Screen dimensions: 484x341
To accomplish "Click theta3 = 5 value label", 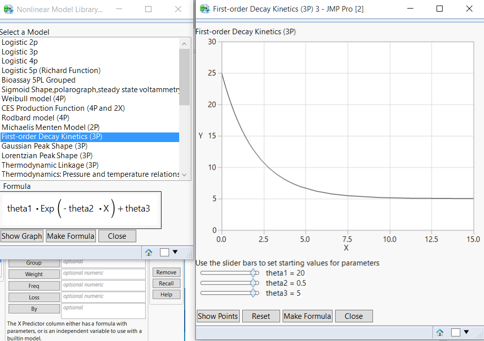I will tap(283, 293).
